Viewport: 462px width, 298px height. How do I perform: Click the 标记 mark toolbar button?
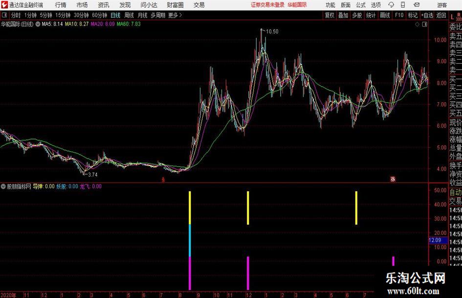[x=413, y=15]
